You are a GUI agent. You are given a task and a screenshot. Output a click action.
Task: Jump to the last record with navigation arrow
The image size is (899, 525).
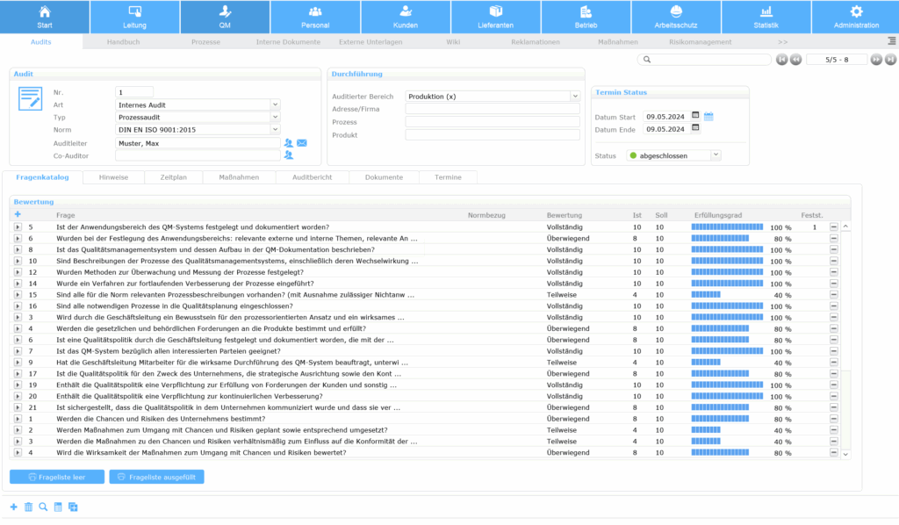[890, 60]
